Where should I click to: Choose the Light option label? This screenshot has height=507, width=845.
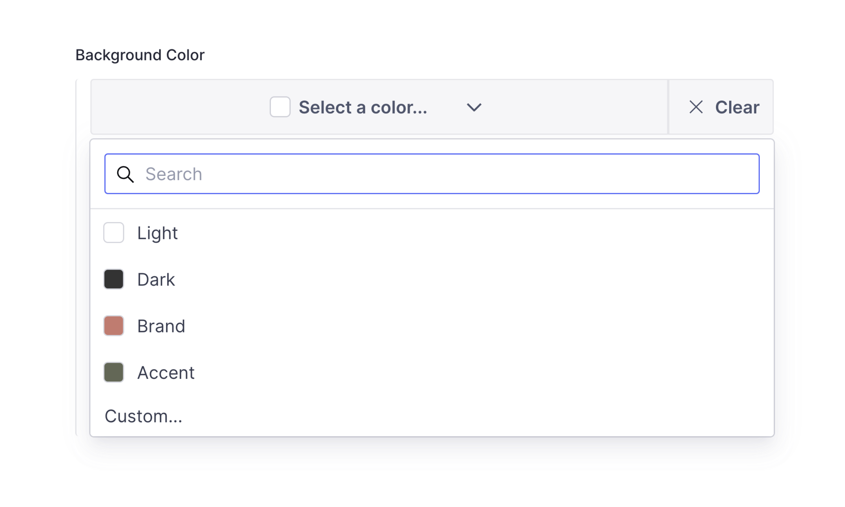click(157, 233)
